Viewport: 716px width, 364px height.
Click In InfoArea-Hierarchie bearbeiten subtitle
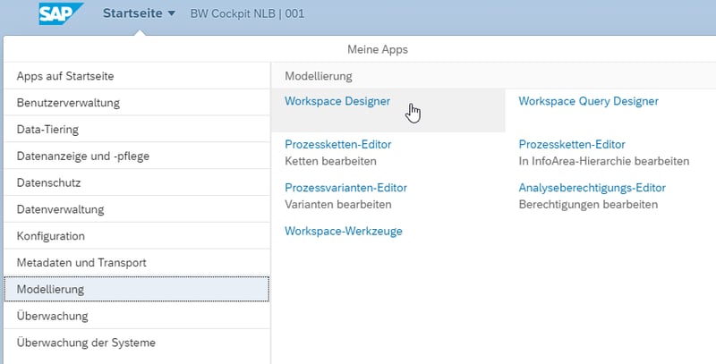pyautogui.click(x=603, y=161)
